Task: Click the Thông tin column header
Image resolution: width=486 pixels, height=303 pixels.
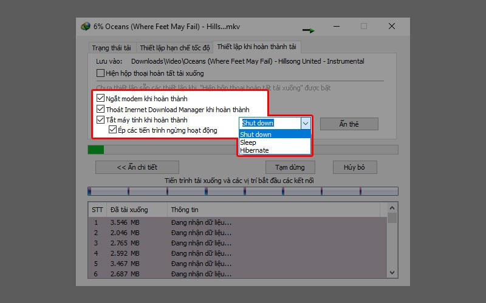Action: pyautogui.click(x=274, y=210)
